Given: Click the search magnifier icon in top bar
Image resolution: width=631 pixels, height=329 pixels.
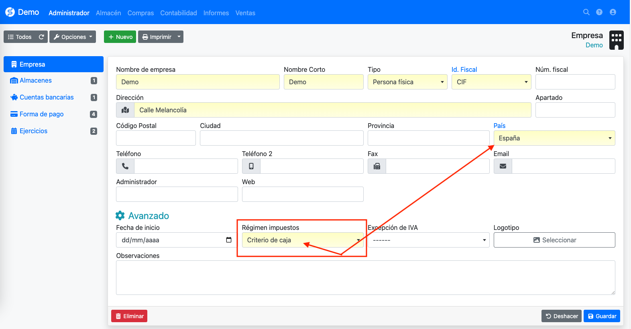Looking at the screenshot, I should pos(586,12).
